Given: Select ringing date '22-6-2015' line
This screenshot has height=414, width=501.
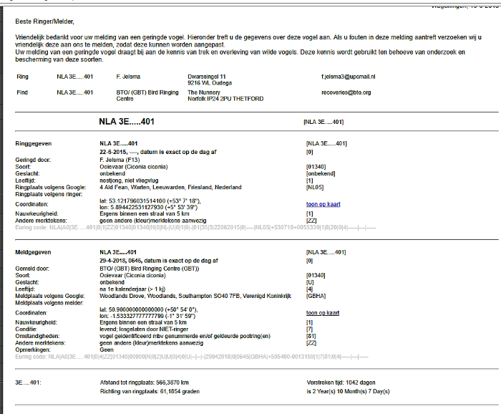Looking at the screenshot, I should pos(158,152).
